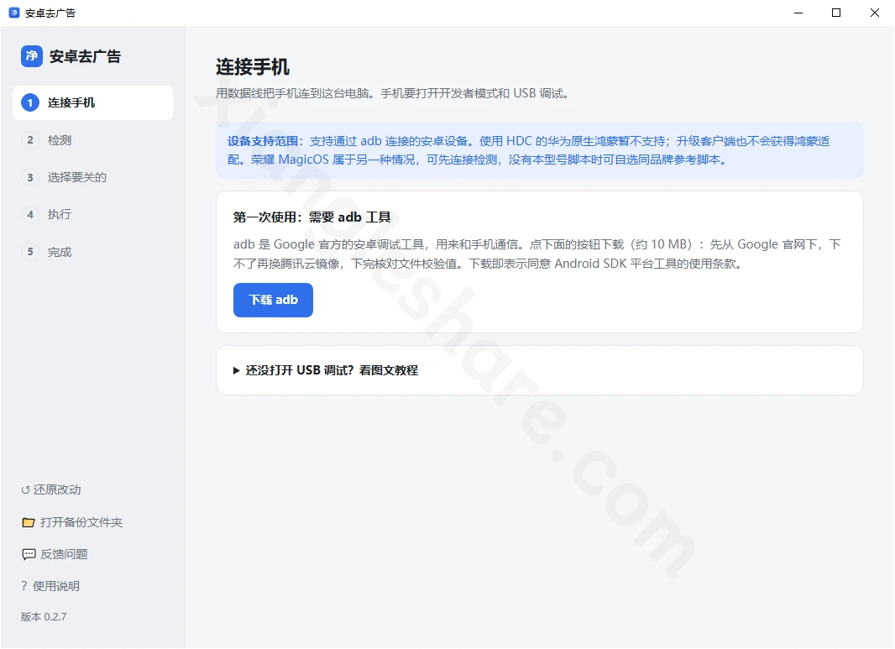The width and height of the screenshot is (895, 649).
Task: Click the blue 净 app logo in sidebar
Action: click(x=31, y=56)
